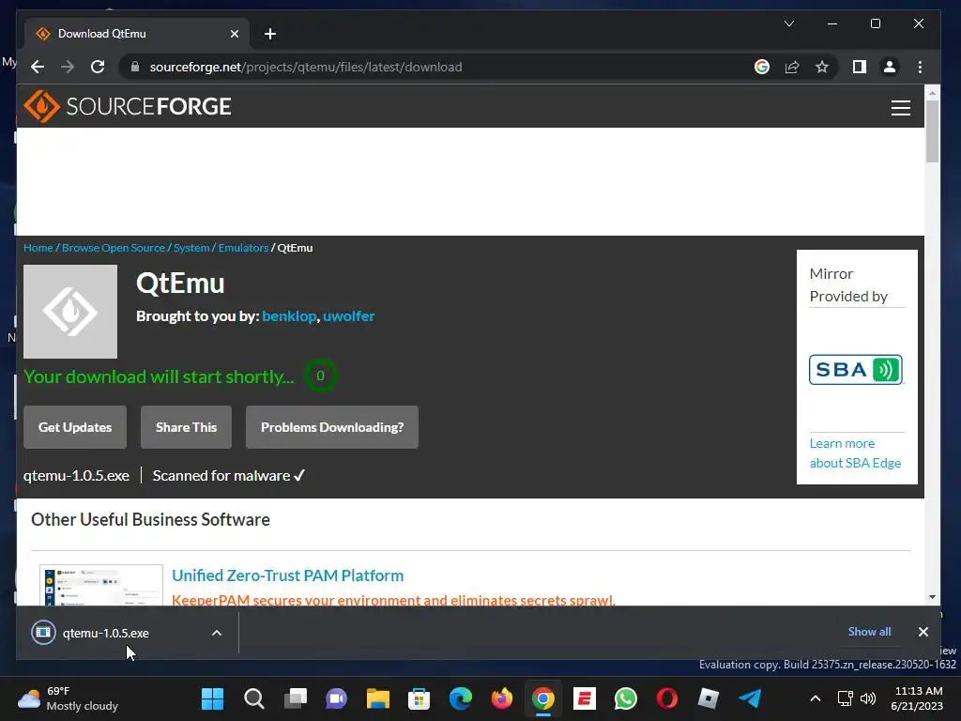Open weather widget Mostly cloudy
961x721 pixels.
[68, 698]
